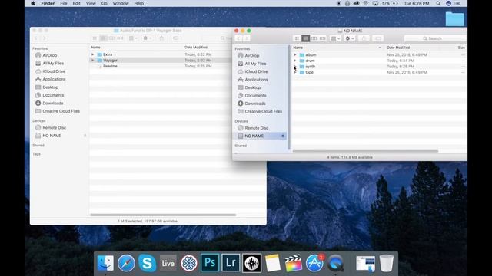
Task: Open Remote Disc in Voyager Bass sidebar
Action: point(54,128)
